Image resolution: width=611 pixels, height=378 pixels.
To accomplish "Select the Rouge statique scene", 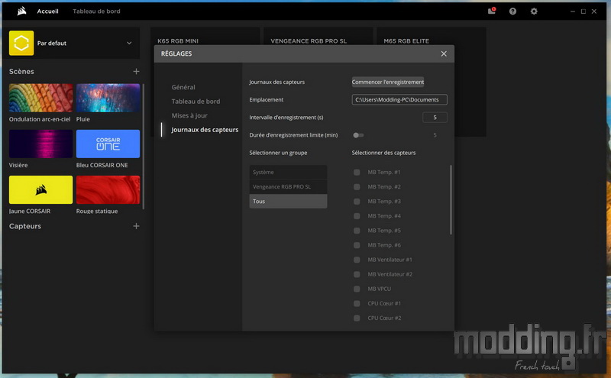I will [108, 190].
